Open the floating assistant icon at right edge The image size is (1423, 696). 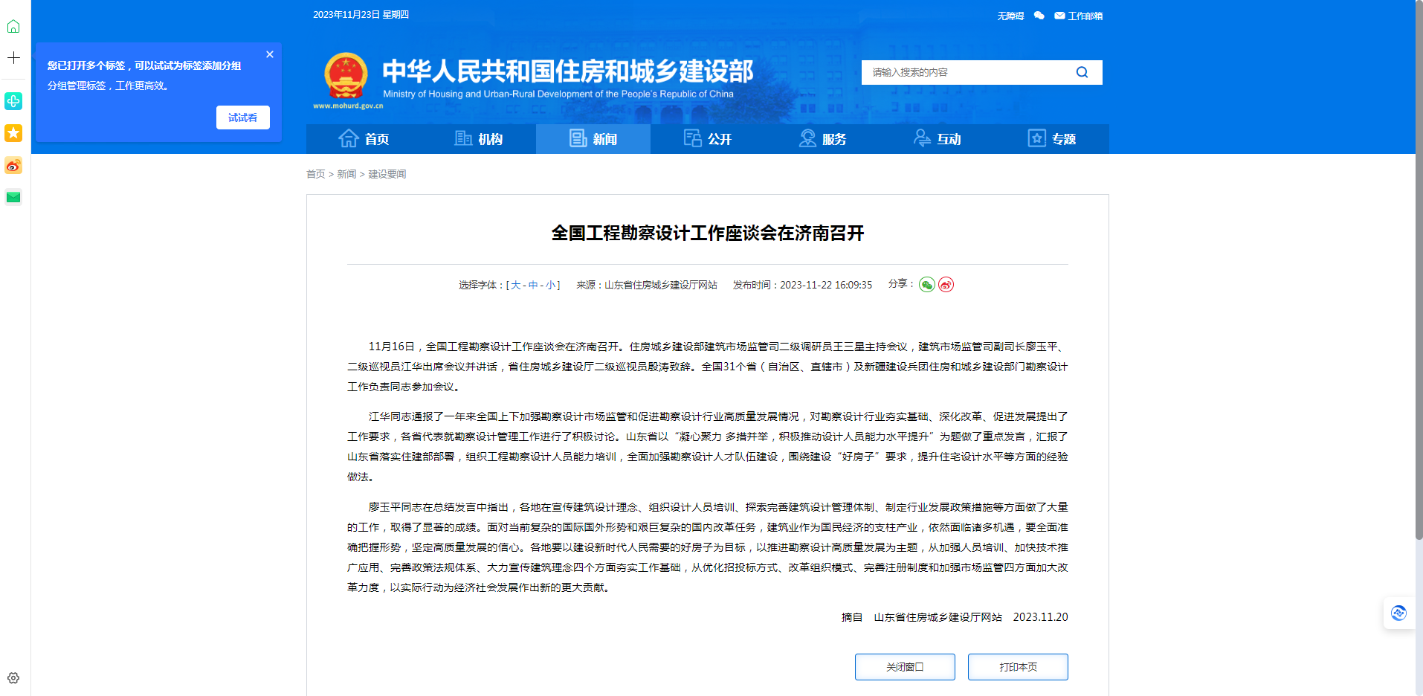(1398, 613)
